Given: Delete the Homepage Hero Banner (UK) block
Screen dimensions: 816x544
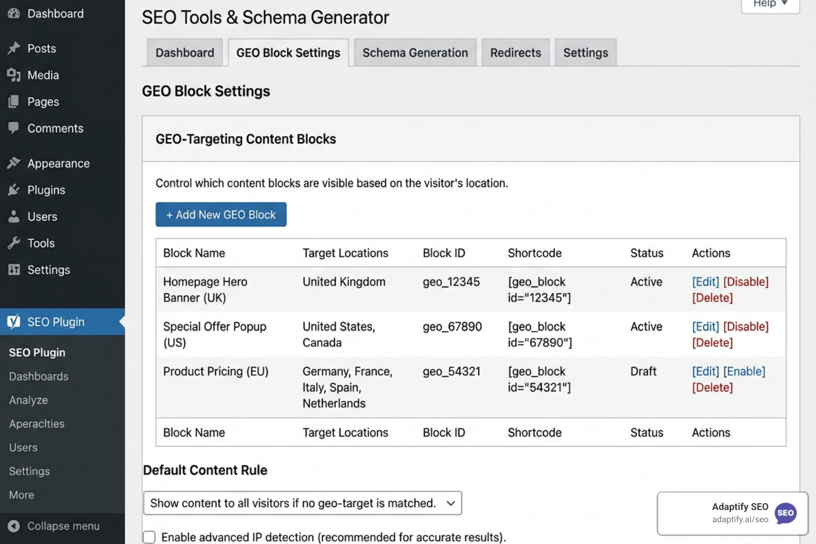Looking at the screenshot, I should tap(712, 297).
